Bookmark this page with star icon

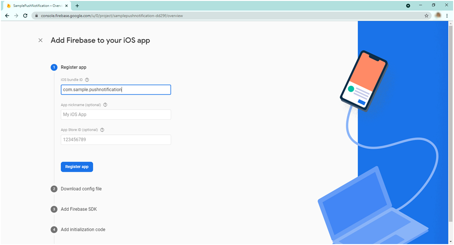pyautogui.click(x=427, y=16)
